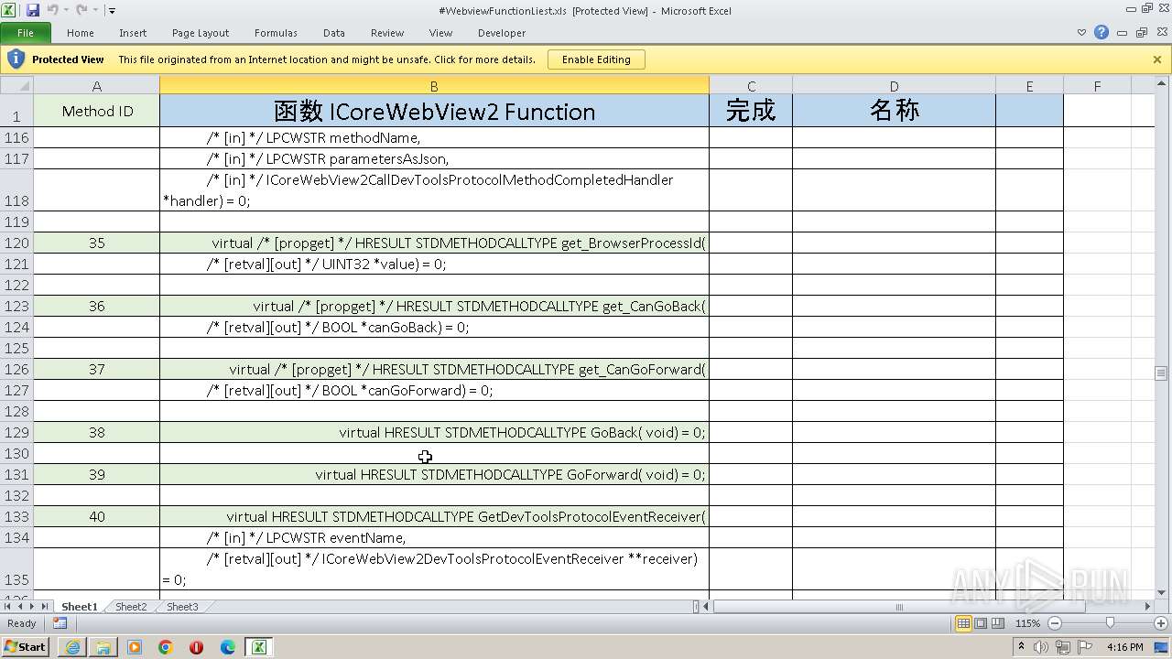The width and height of the screenshot is (1172, 659).
Task: Click the Protected View shield icon
Action: 16,59
